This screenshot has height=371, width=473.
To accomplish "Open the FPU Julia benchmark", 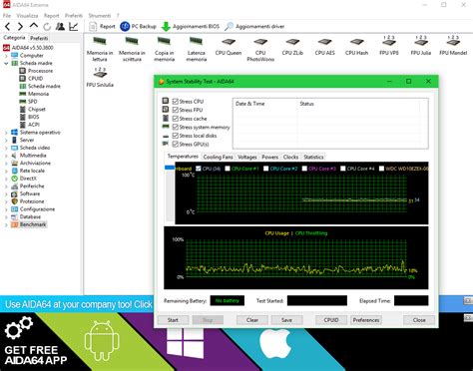I will 421,45.
